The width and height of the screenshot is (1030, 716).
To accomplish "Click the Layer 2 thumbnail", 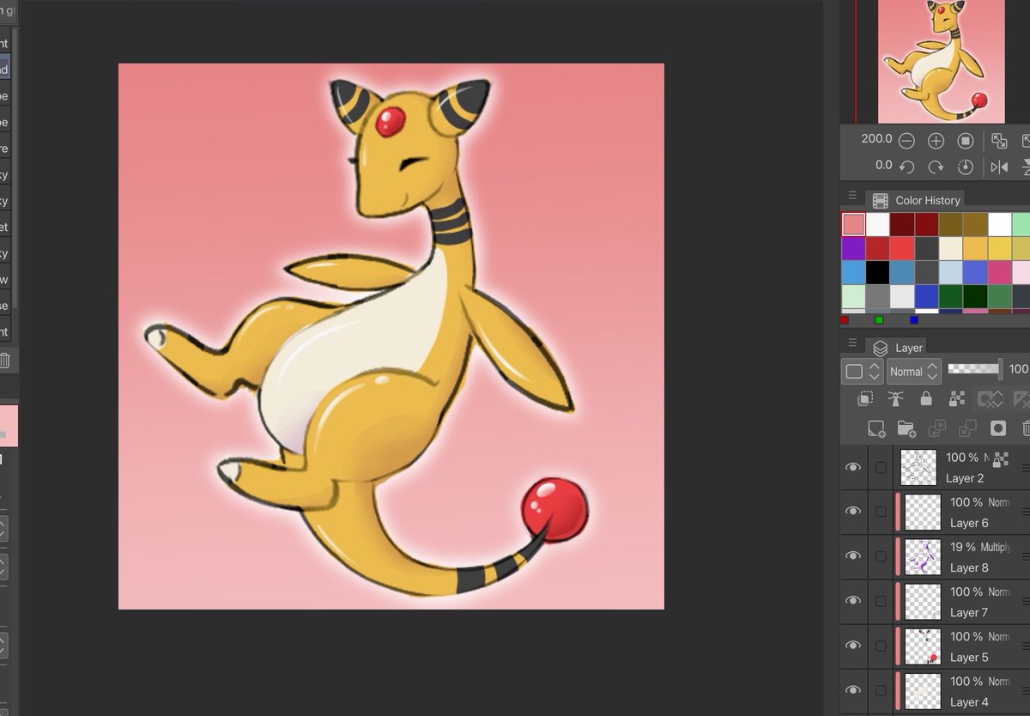I will pyautogui.click(x=918, y=468).
